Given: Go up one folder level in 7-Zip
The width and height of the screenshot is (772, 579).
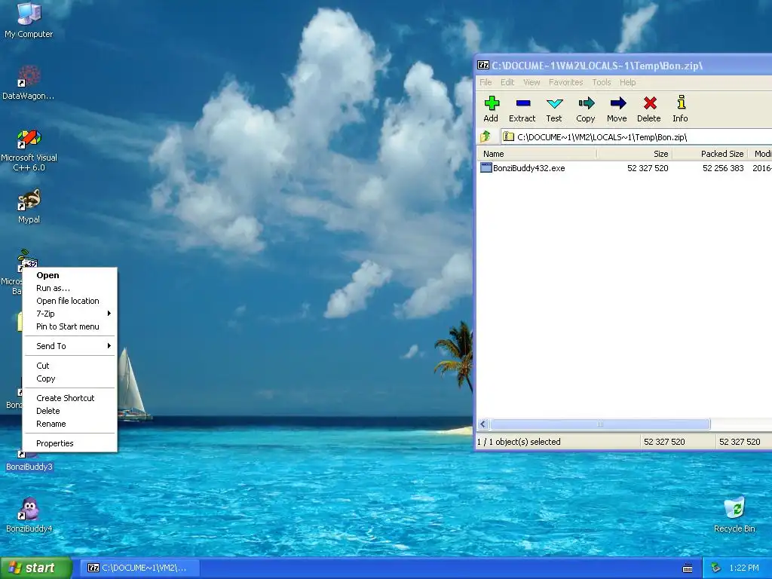Looking at the screenshot, I should [486, 136].
